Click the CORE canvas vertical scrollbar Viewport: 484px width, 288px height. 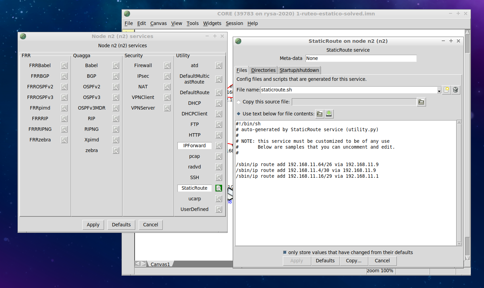467,145
